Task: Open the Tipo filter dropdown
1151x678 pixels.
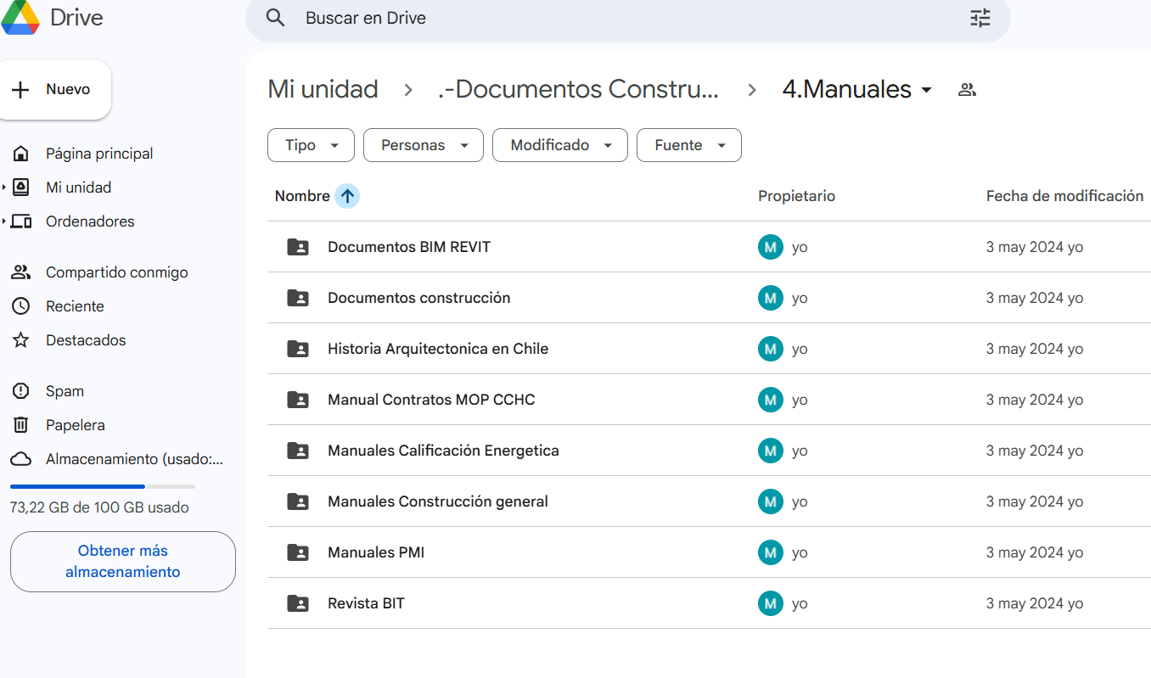Action: point(311,145)
